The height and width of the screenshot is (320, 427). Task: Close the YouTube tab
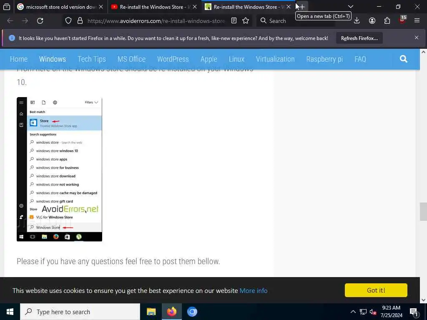195,7
